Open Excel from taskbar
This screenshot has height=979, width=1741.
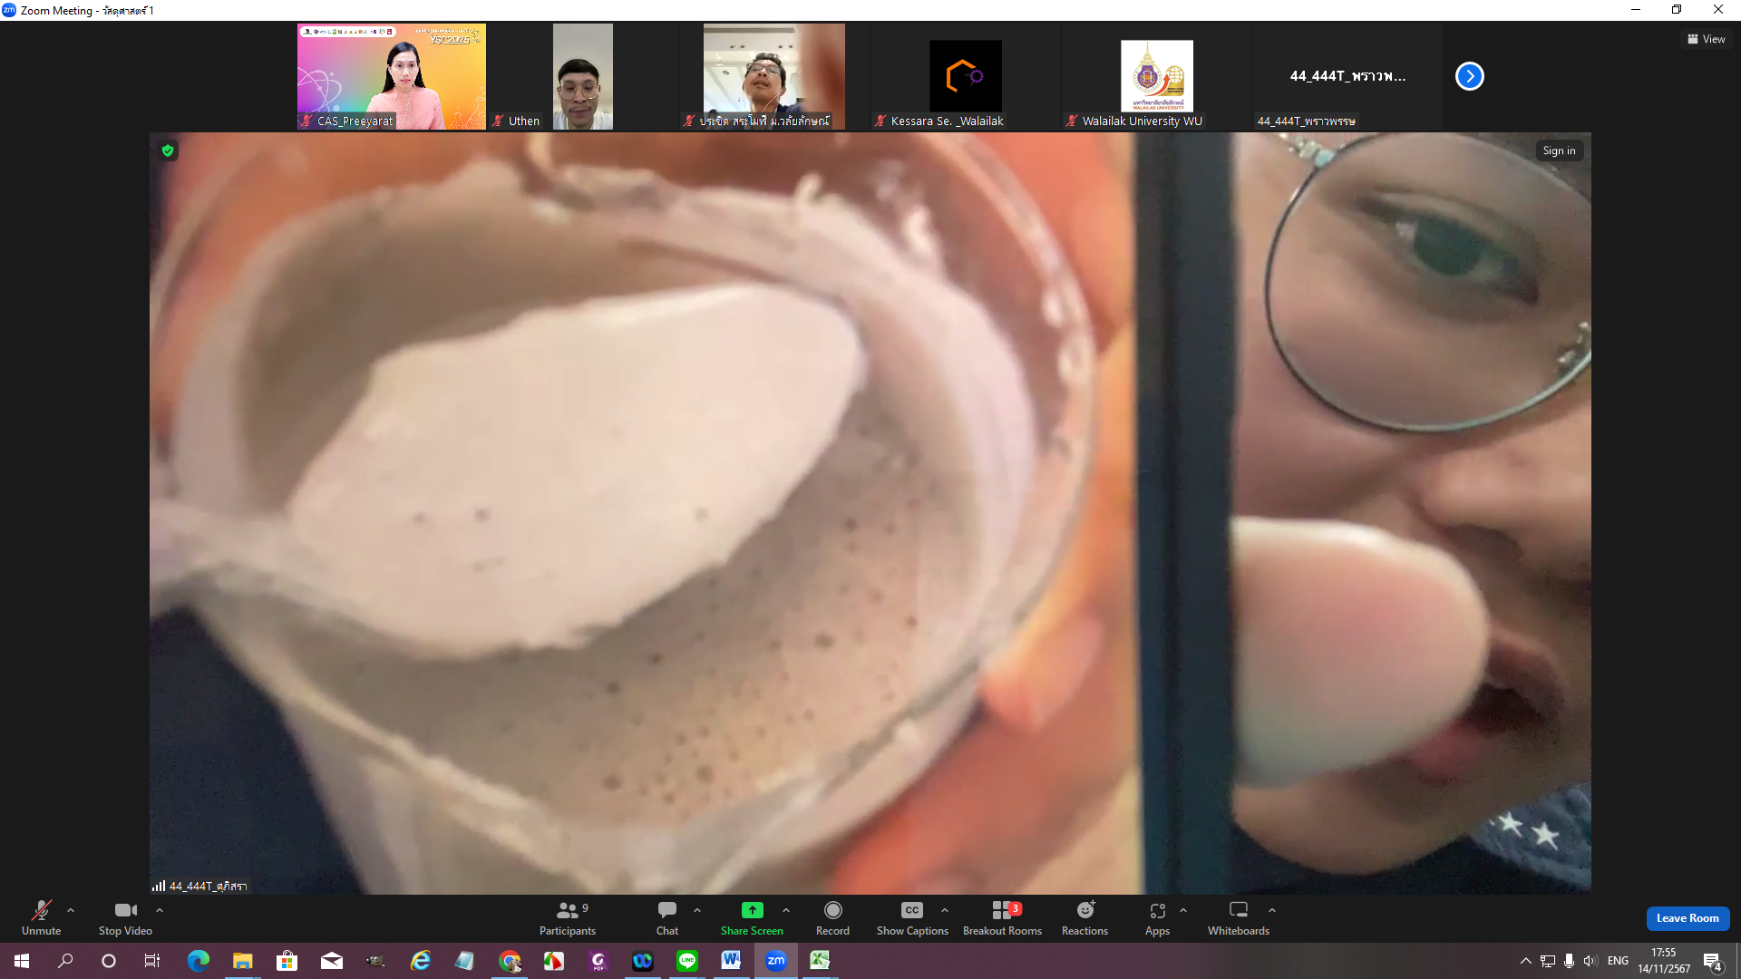[820, 961]
